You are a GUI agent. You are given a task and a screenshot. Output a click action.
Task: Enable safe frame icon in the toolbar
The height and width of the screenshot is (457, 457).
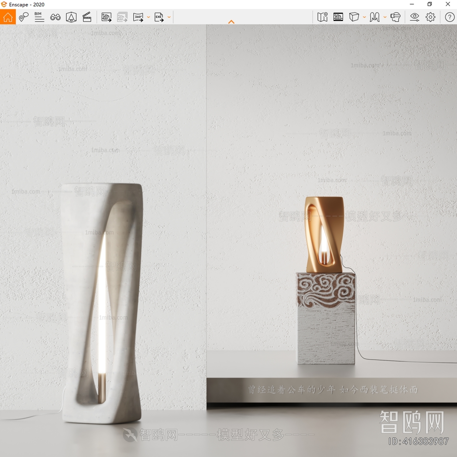click(x=71, y=17)
